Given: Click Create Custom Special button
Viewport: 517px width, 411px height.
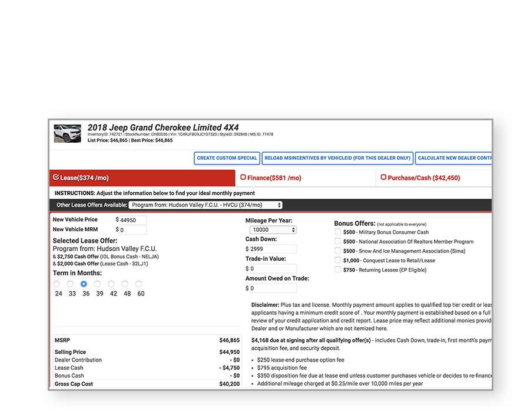Looking at the screenshot, I should 227,158.
